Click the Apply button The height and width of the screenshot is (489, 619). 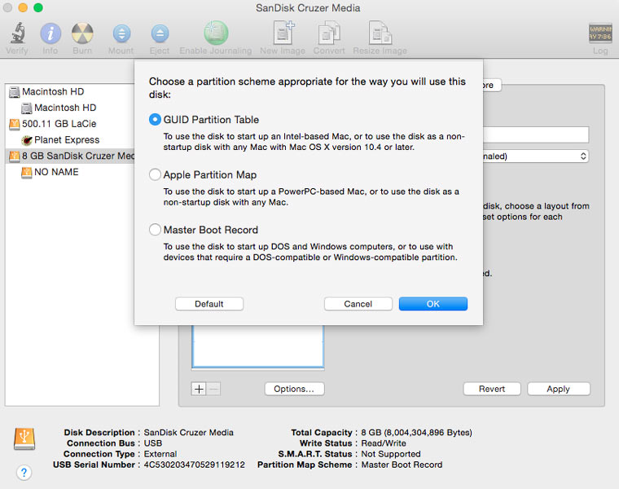[x=559, y=389]
